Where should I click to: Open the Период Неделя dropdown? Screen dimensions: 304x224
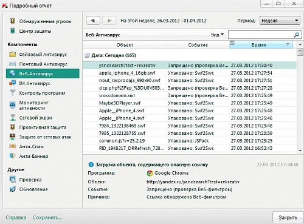[x=280, y=21]
